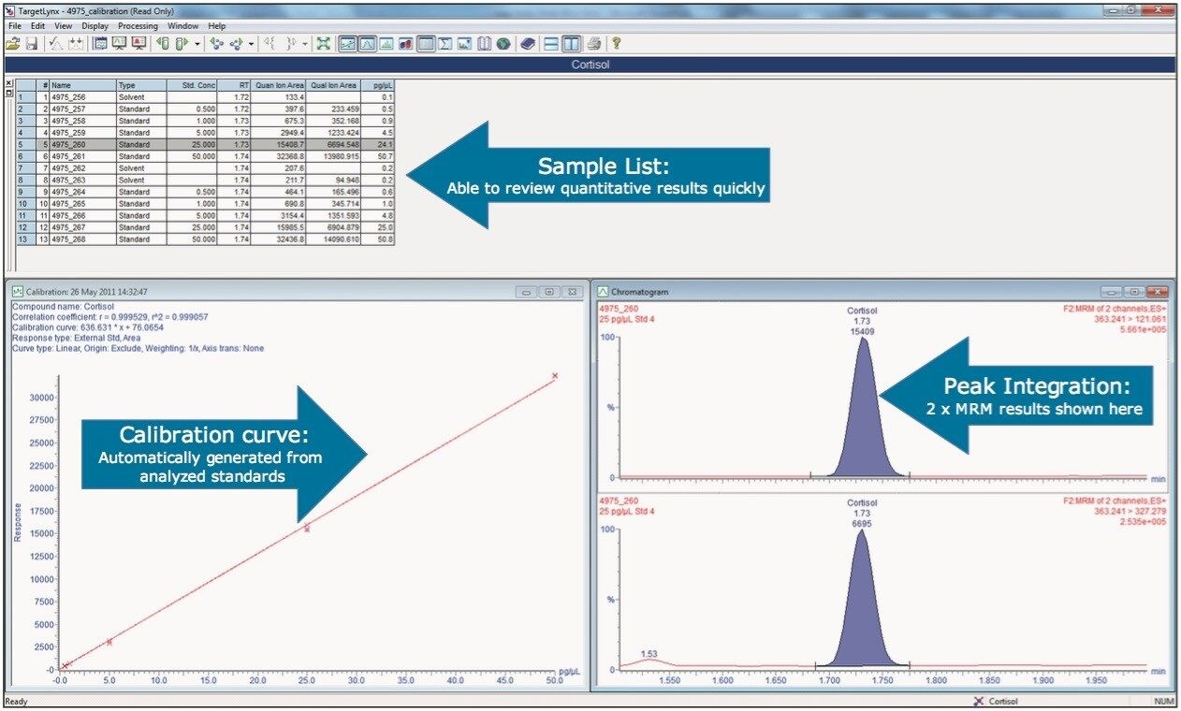Click the sigma (Σ) toolbar icon
Screen dimensions: 1181x711
445,44
